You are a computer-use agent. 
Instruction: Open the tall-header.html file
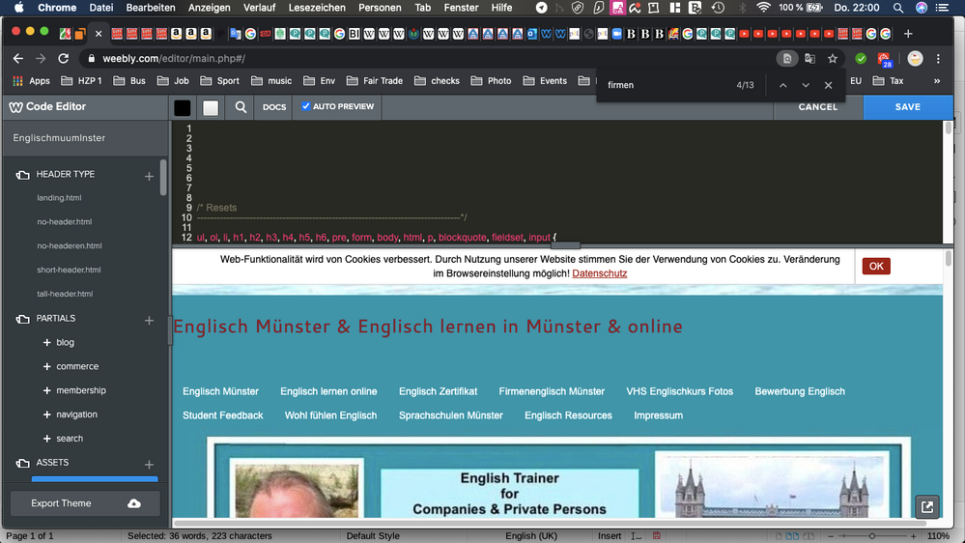pyautogui.click(x=65, y=294)
